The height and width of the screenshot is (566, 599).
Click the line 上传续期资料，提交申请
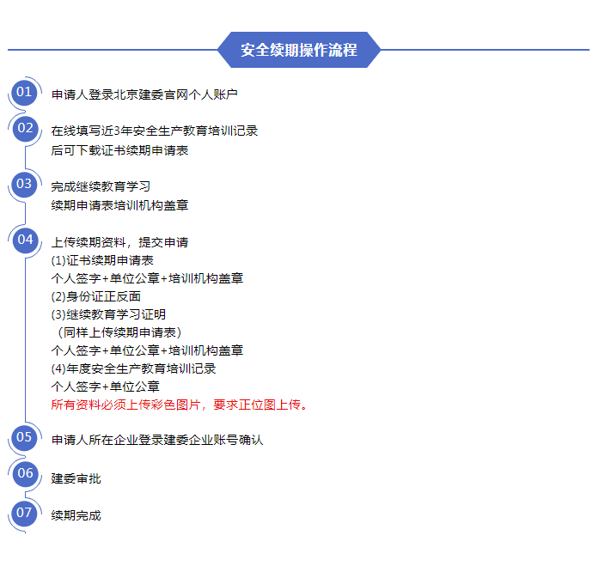point(119,242)
